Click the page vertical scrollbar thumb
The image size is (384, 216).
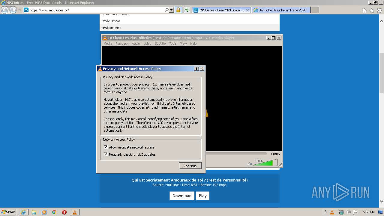pyautogui.click(x=381, y=73)
